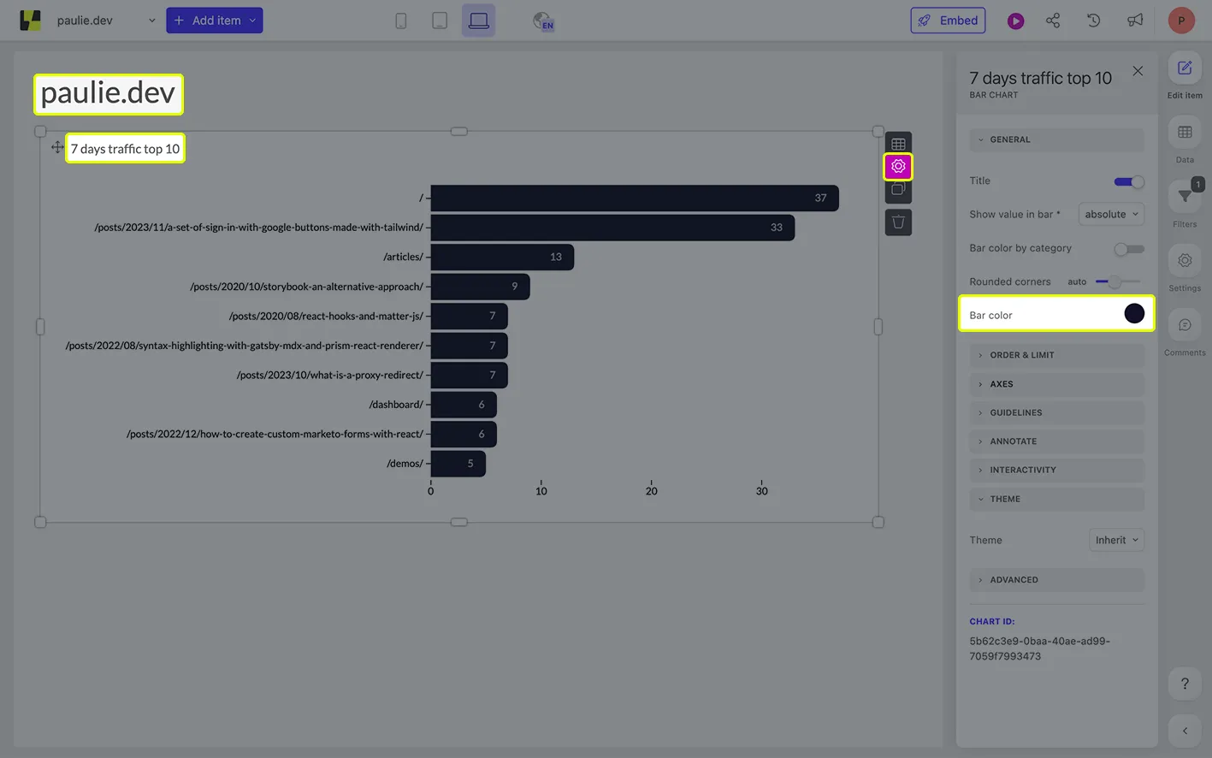Open version history clock icon
The height and width of the screenshot is (758, 1212).
click(x=1093, y=21)
